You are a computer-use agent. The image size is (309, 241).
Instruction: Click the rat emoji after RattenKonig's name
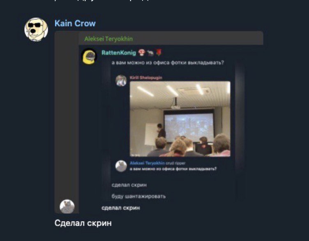coord(150,53)
